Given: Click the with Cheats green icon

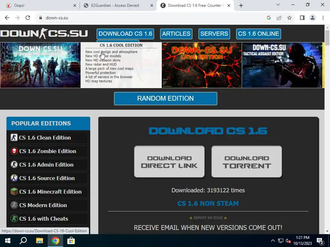Looking at the screenshot, I should pos(14,218).
